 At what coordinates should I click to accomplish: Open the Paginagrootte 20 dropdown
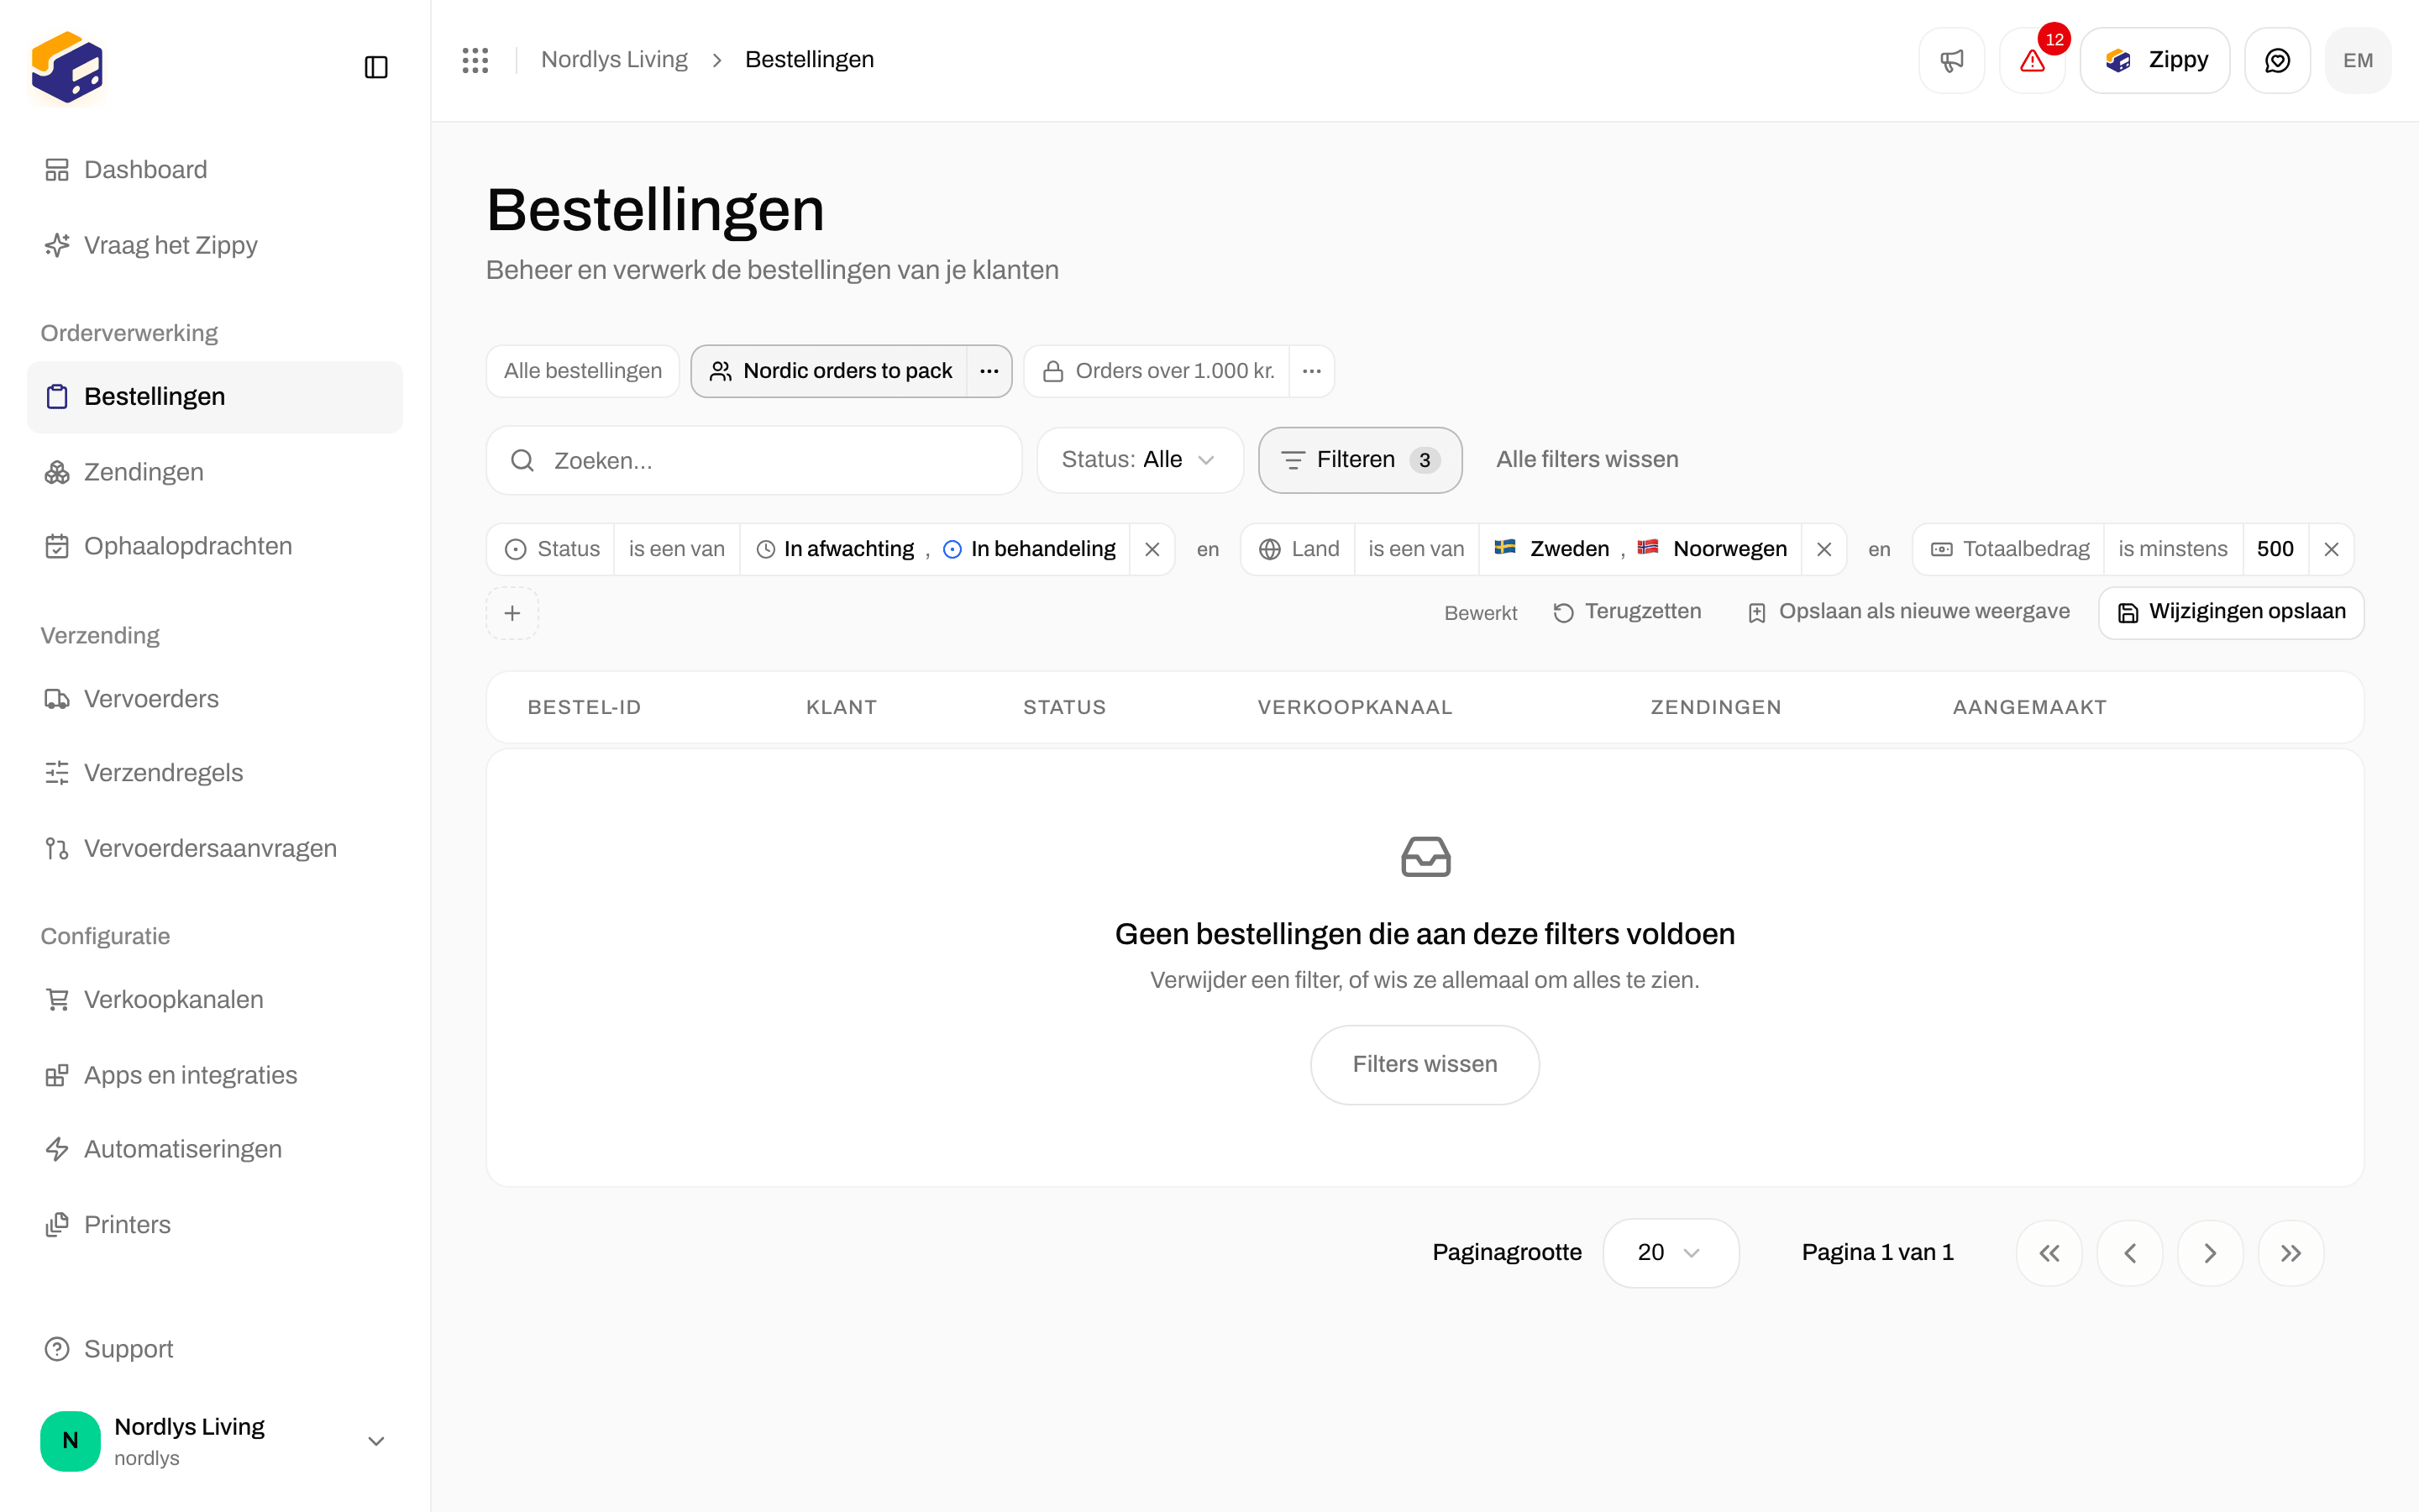1671,1253
